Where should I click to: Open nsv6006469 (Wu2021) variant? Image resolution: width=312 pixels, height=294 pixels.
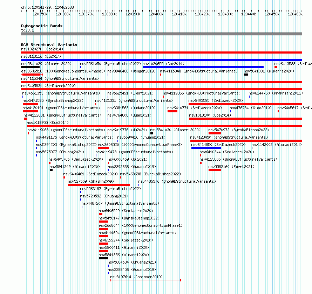pos(128,159)
